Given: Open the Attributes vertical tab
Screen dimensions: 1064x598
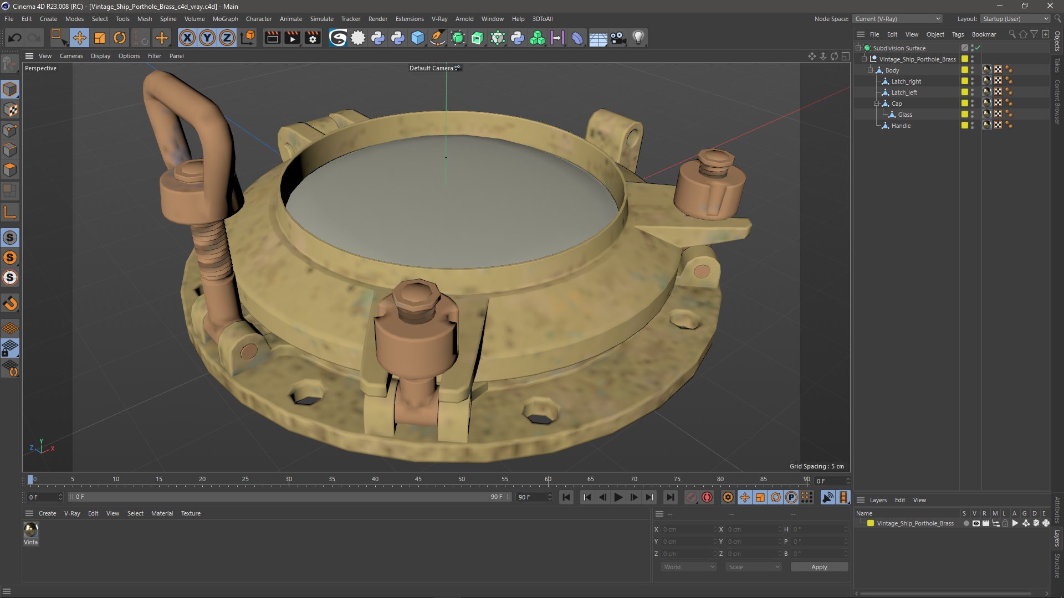Looking at the screenshot, I should pos(1057,510).
